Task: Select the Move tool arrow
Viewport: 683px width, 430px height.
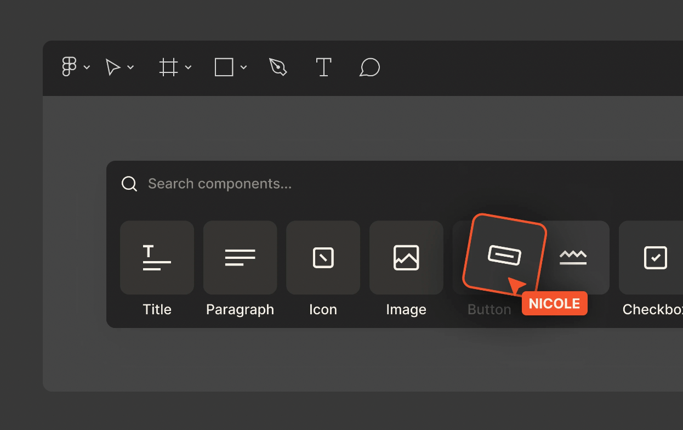Action: tap(113, 67)
